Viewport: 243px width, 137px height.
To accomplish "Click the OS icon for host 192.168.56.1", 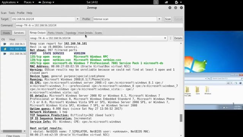I will tap(5, 44).
